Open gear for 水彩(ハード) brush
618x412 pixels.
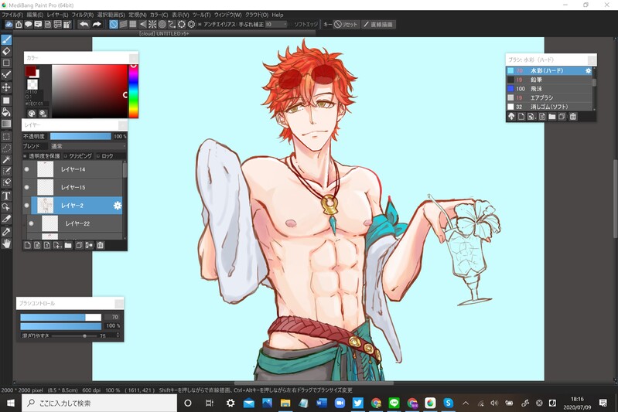tap(588, 70)
